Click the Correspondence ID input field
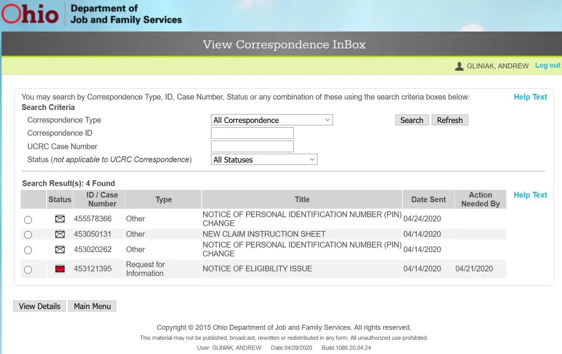 [252, 133]
